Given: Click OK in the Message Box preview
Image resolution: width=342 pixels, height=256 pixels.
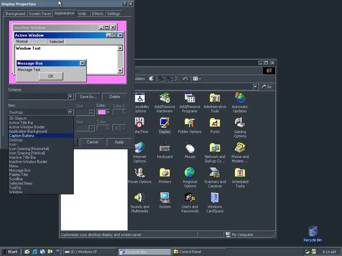Looking at the screenshot, I should 51,76.
